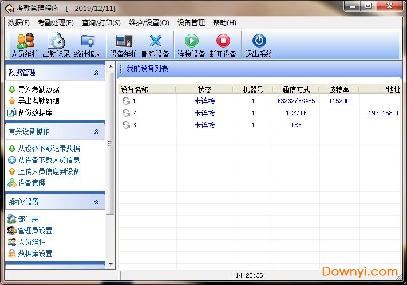Image resolution: width=407 pixels, height=285 pixels.
Task: Open the 数据(F) menu
Action: pos(19,23)
